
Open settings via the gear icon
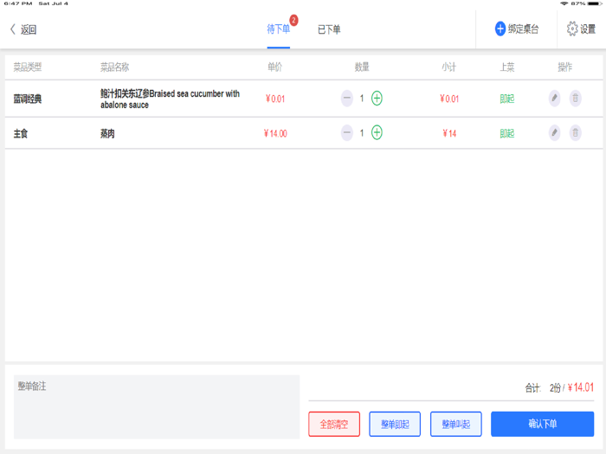572,29
